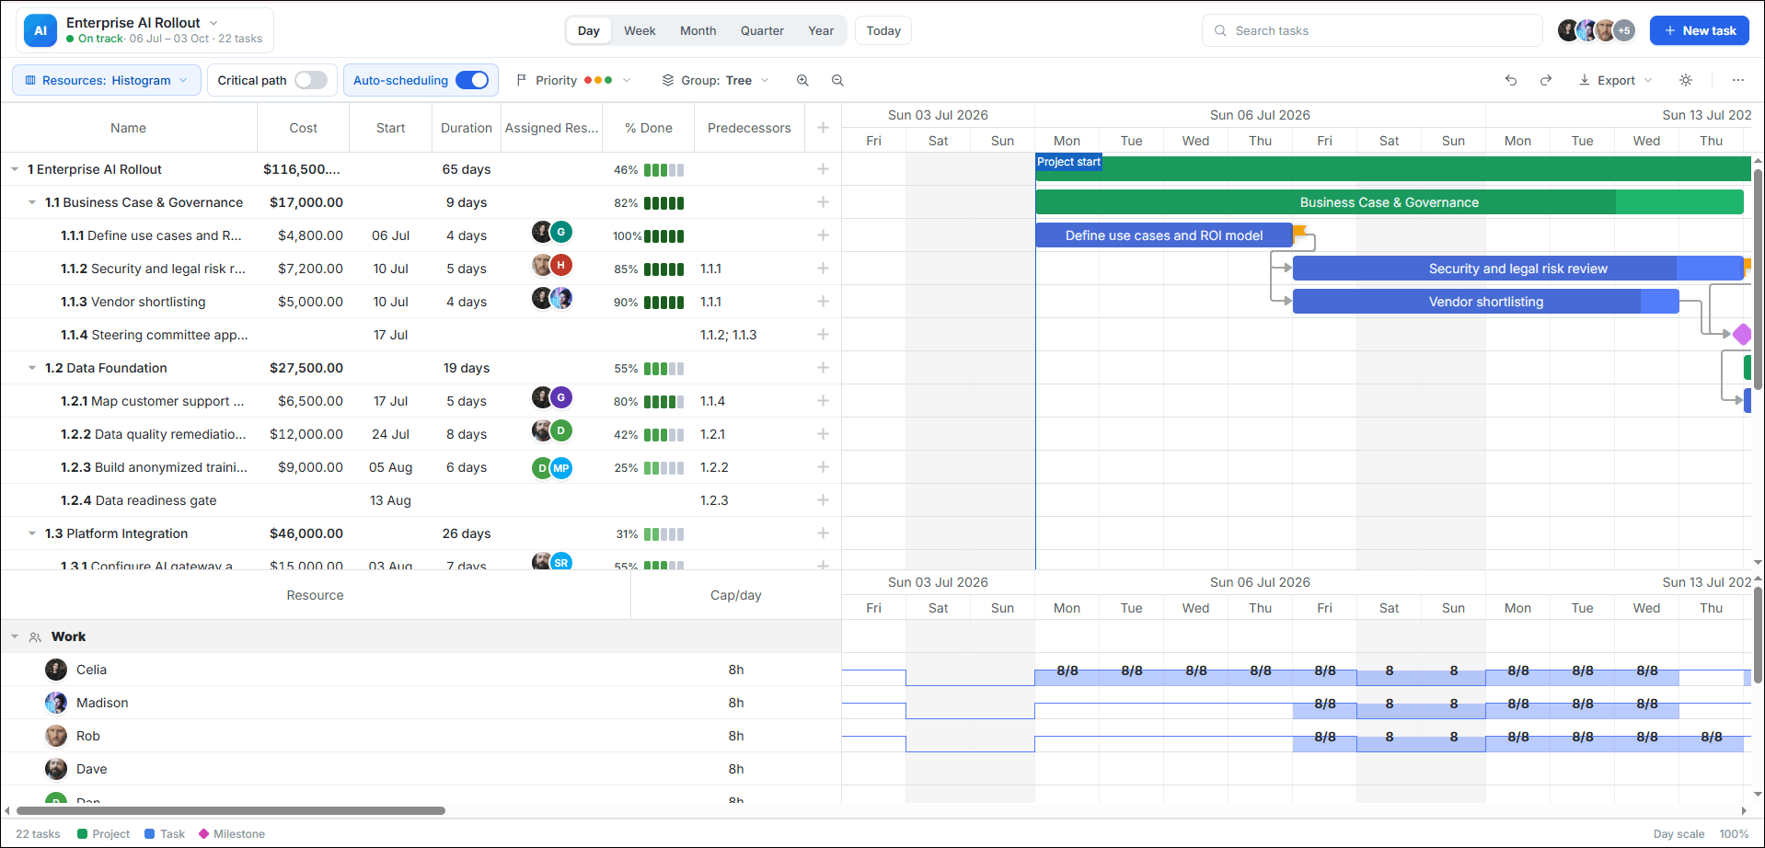Click the Security and legal risk review bar

1517,269
